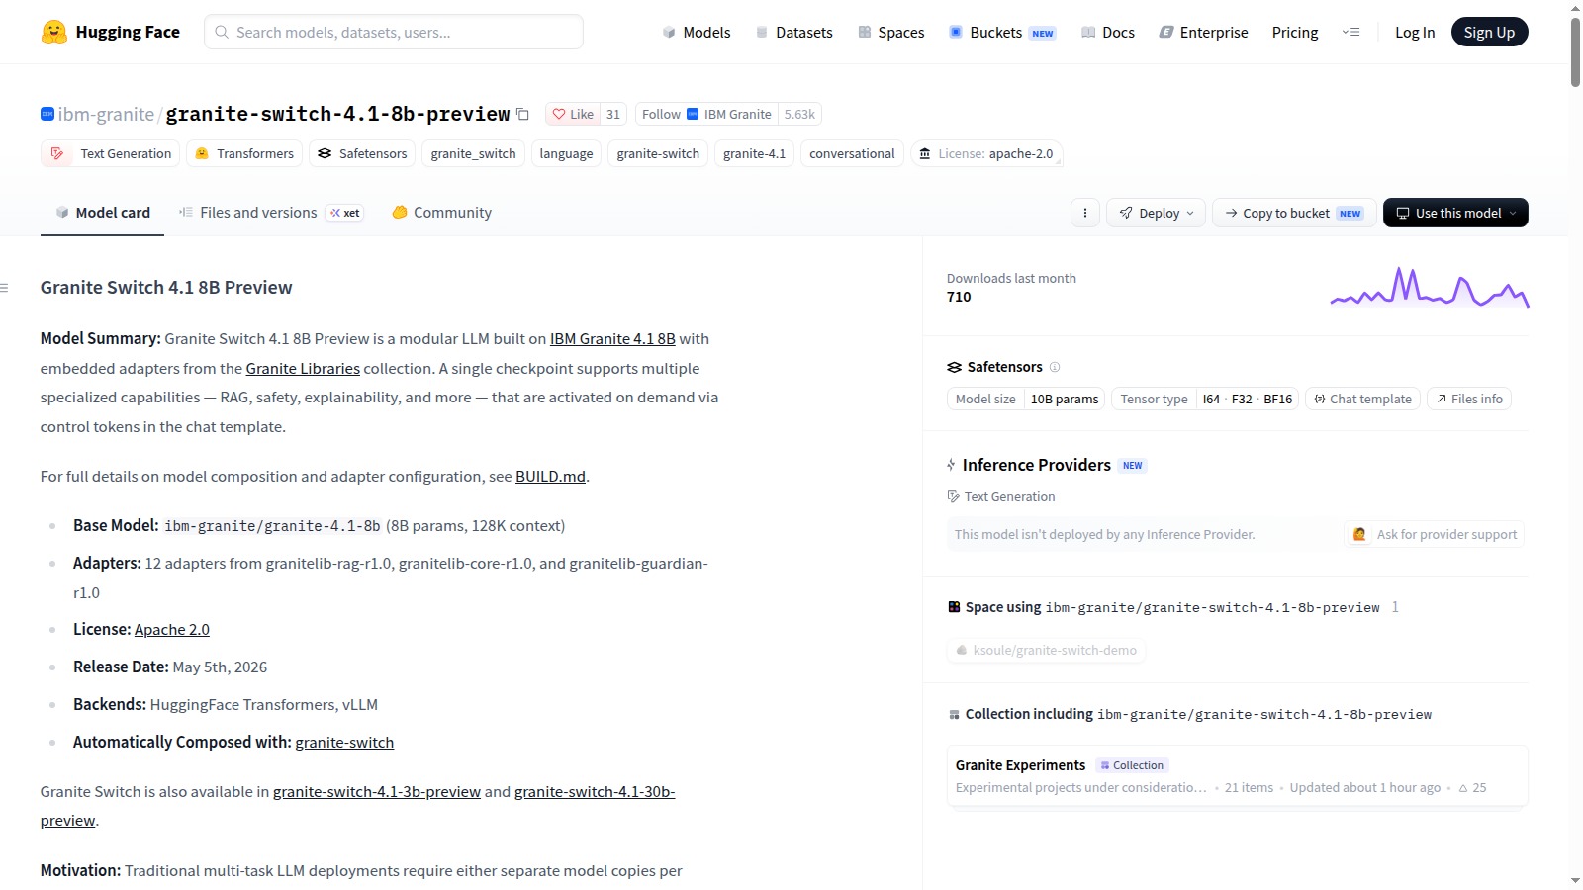Open the likes count 31

(613, 115)
